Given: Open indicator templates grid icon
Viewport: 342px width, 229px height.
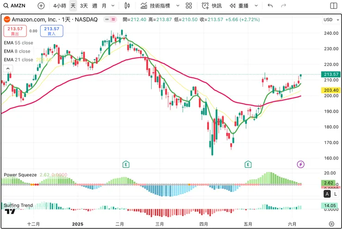Looking at the screenshot, I should [189, 6].
